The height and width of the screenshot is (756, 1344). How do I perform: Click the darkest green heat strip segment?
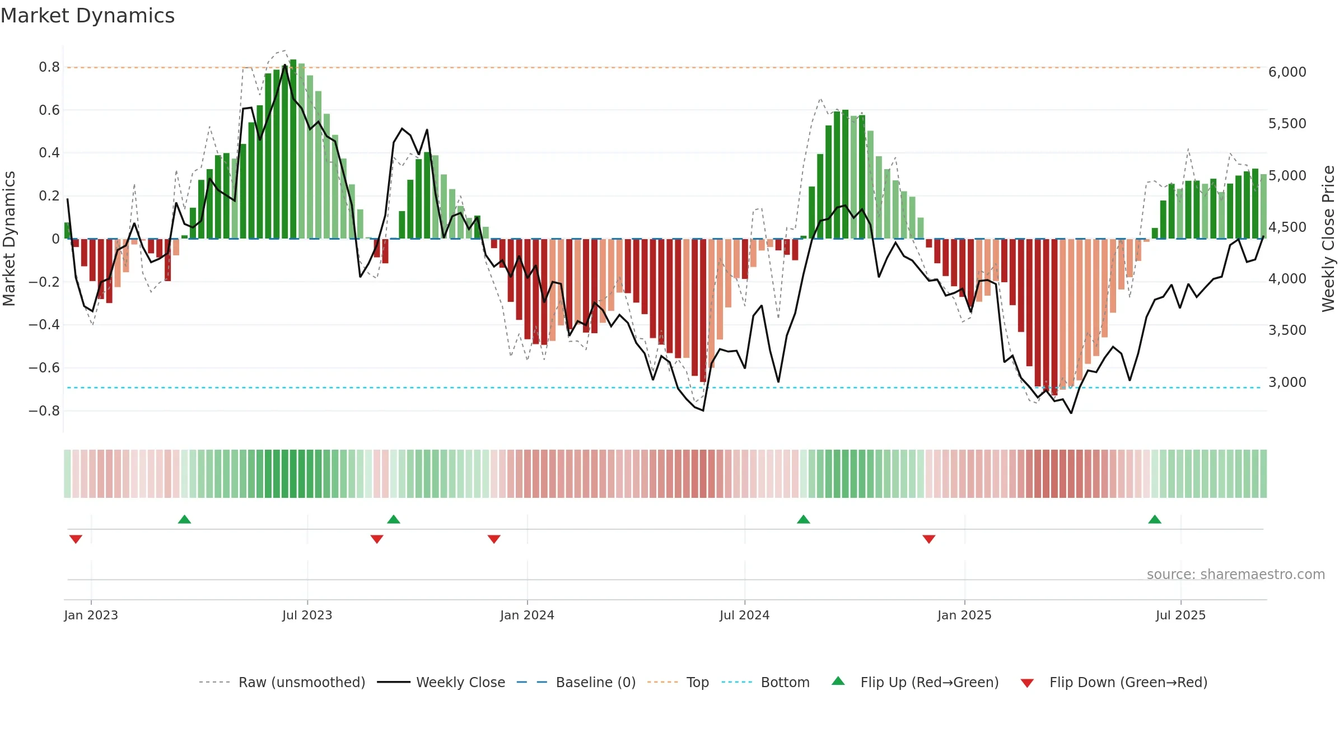(x=293, y=474)
